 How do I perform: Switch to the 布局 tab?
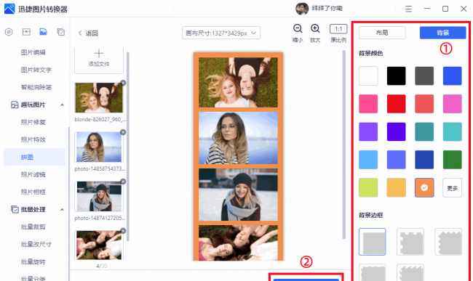tap(382, 33)
